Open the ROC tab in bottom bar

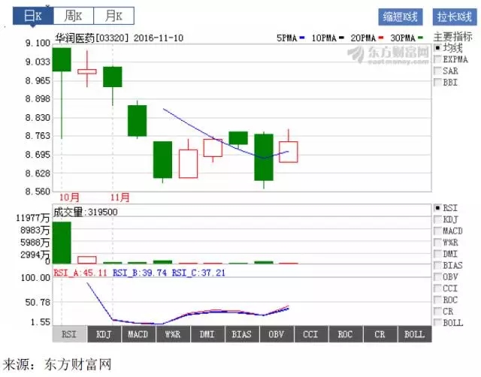pos(346,334)
